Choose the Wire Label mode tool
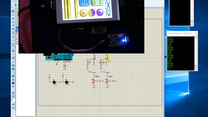 pyautogui.click(x=13, y=22)
